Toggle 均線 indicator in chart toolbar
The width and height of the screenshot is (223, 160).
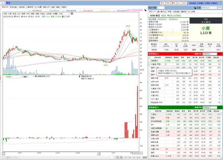(x=5, y=14)
